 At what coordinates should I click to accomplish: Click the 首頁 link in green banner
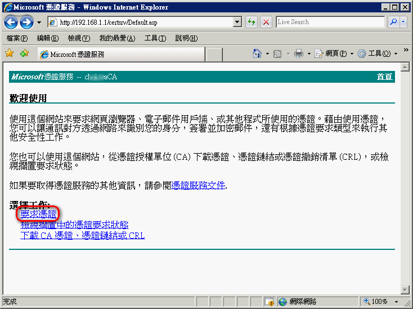coord(384,77)
